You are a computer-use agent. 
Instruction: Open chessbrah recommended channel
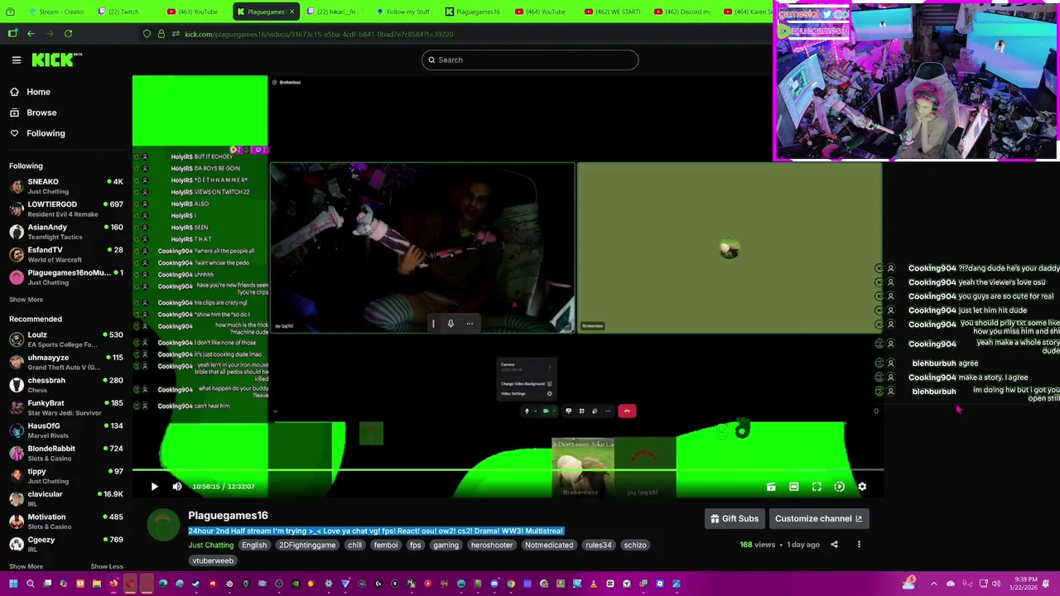(x=66, y=385)
